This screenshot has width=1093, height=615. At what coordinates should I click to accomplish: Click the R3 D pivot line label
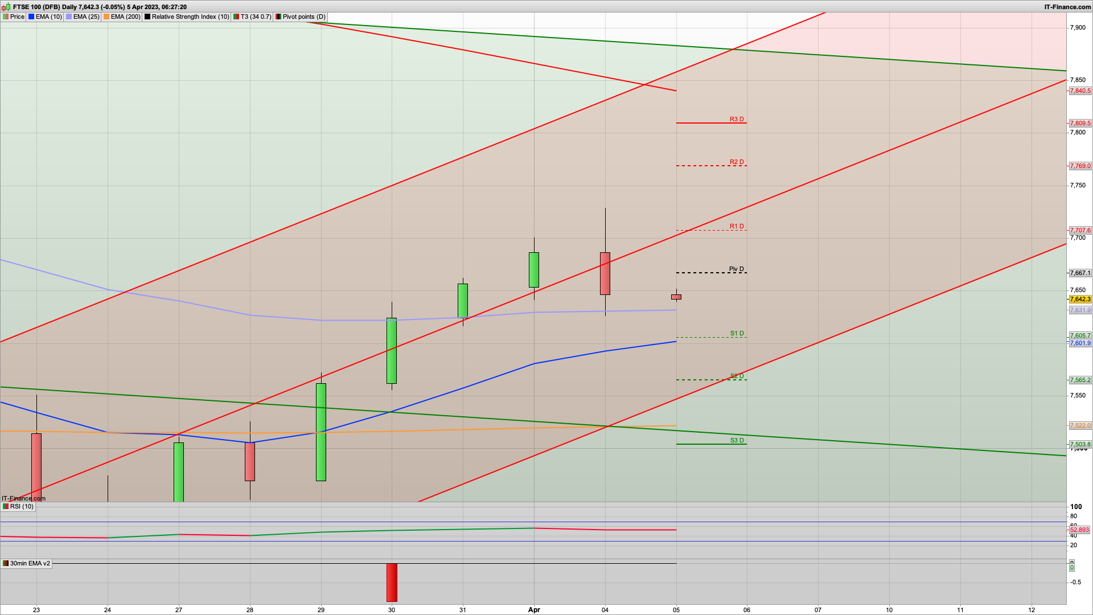pyautogui.click(x=737, y=120)
